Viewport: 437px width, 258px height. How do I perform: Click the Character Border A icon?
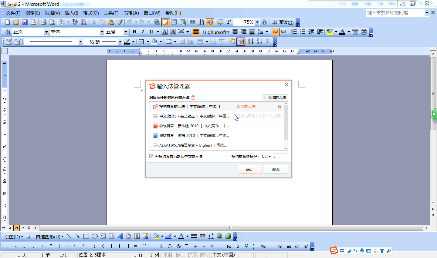164,32
